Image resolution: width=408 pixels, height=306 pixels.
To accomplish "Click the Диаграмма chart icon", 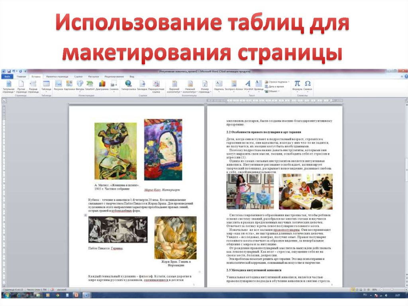I will pos(102,85).
